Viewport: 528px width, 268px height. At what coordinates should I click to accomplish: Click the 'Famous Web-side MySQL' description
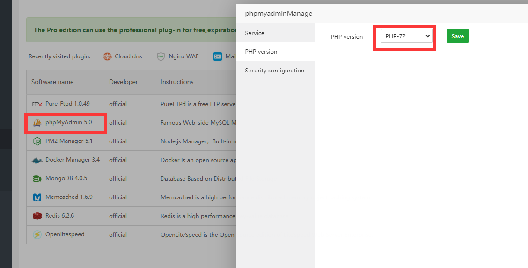click(x=198, y=123)
